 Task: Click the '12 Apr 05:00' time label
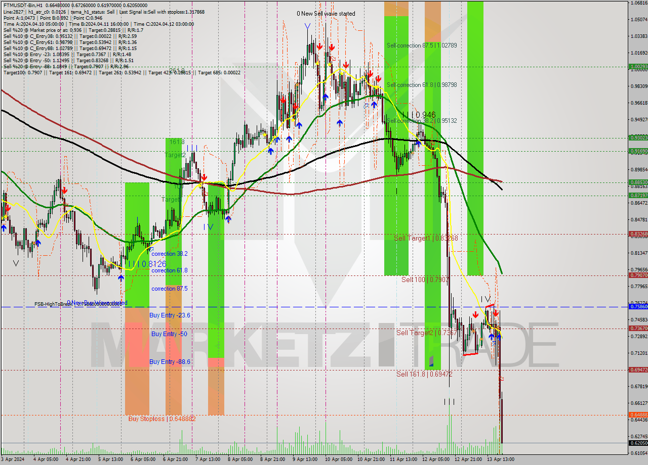click(x=436, y=459)
